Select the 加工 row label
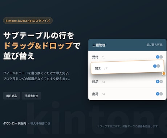 click(x=98, y=68)
